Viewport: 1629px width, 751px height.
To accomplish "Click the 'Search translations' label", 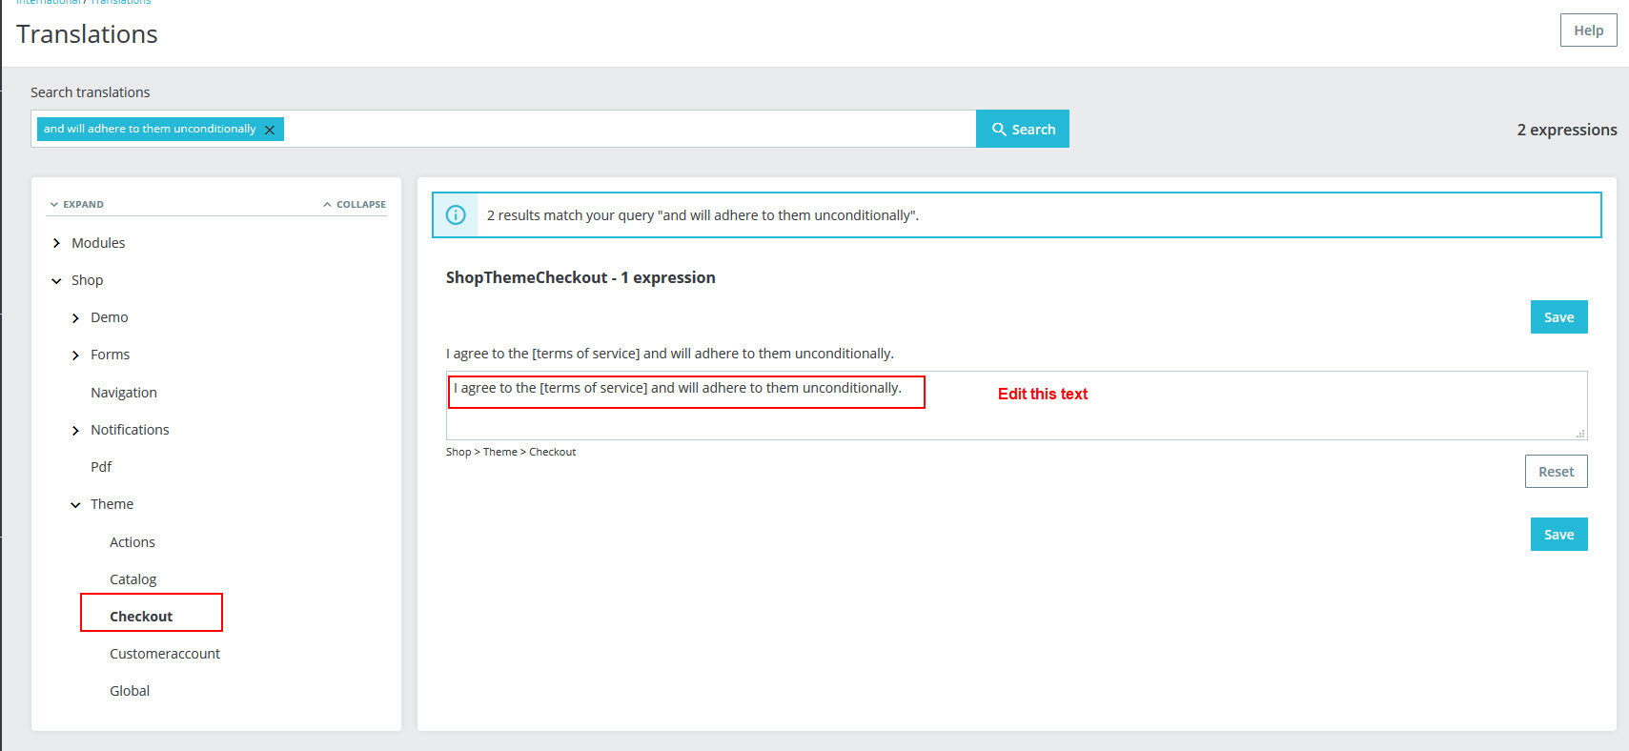I will click(x=91, y=92).
